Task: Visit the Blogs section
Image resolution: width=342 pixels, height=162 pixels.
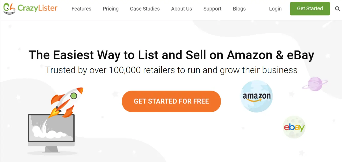Action: tap(239, 9)
